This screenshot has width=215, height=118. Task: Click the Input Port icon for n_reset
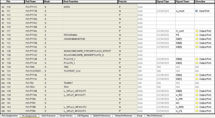click(x=197, y=11)
